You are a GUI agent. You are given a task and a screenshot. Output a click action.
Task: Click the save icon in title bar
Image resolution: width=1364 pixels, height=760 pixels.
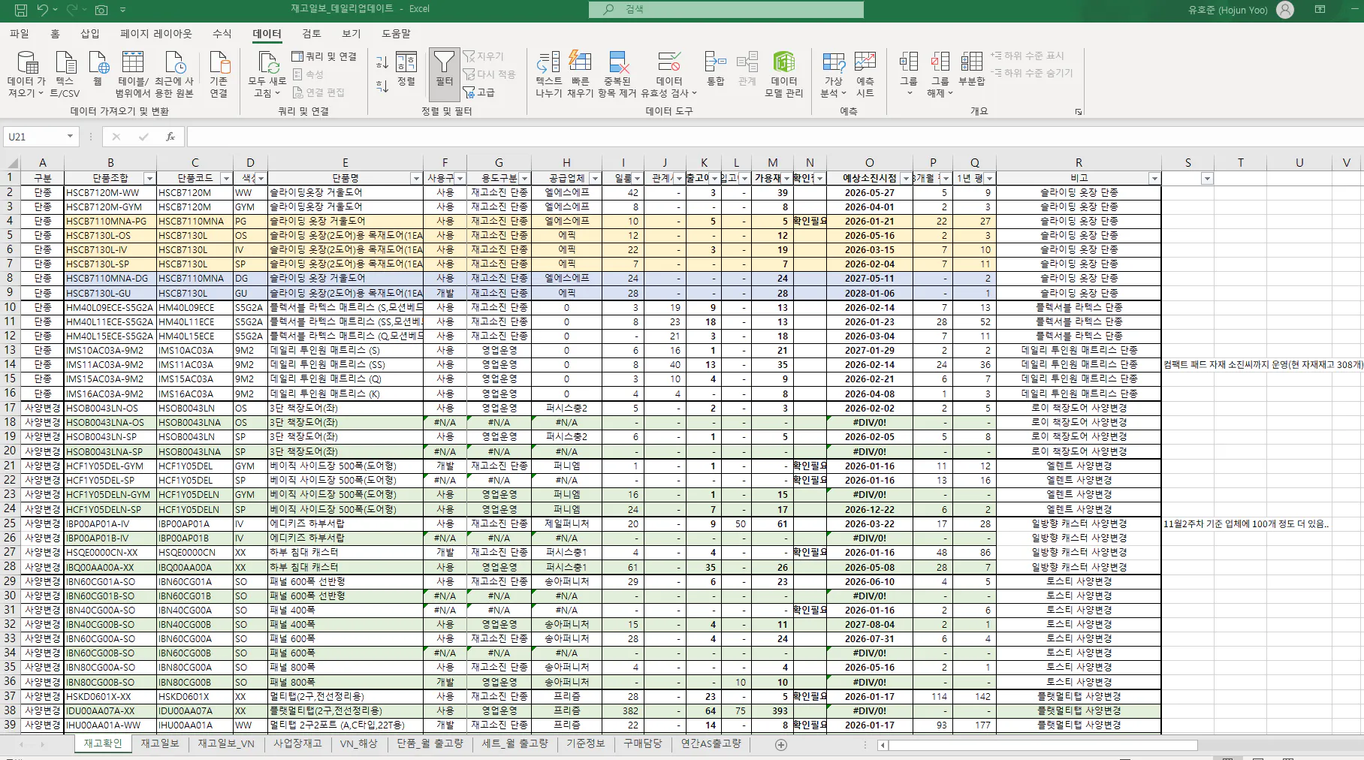coord(20,10)
